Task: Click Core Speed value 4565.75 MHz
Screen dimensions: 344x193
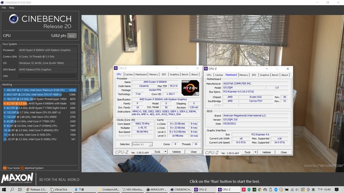Action: pyautogui.click(x=142, y=123)
